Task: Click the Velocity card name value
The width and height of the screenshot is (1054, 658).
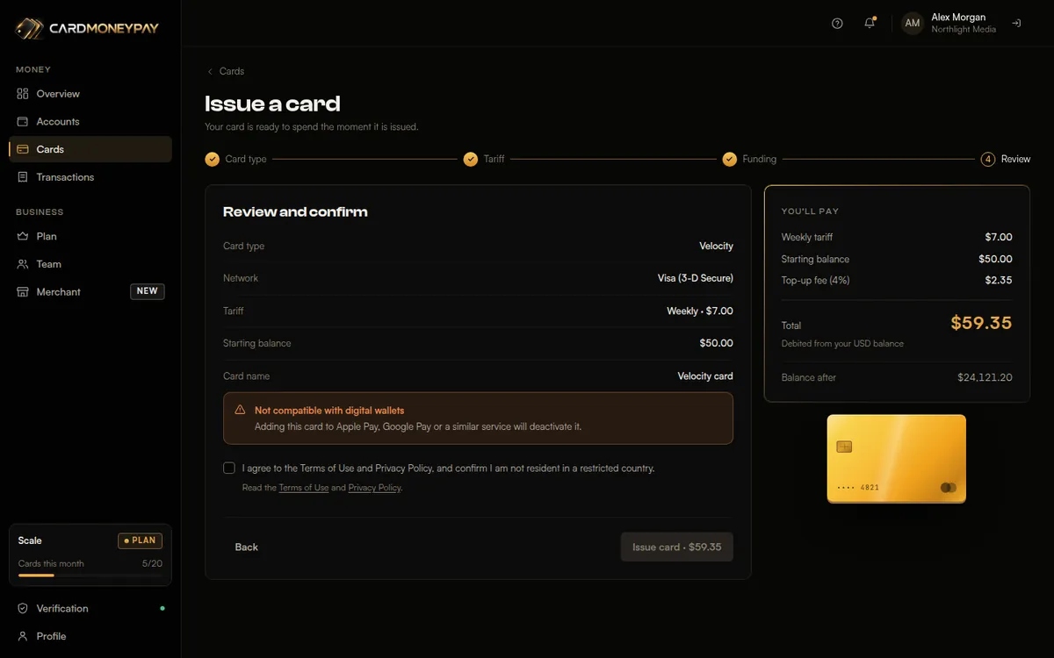Action: click(x=705, y=375)
